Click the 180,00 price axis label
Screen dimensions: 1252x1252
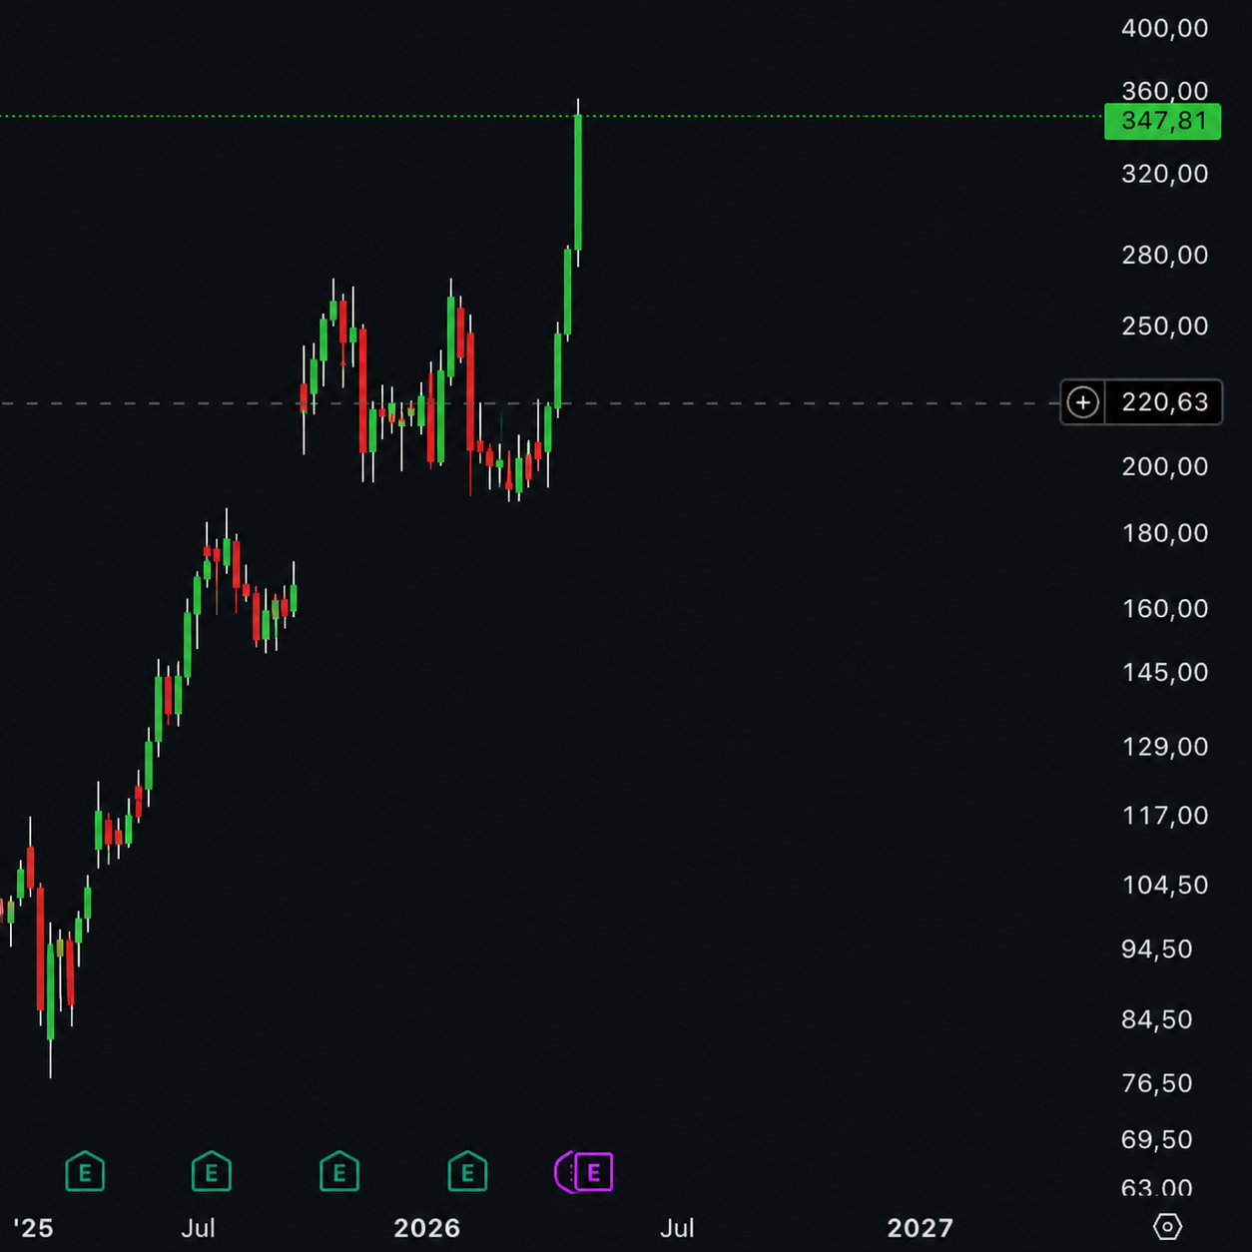click(x=1164, y=533)
